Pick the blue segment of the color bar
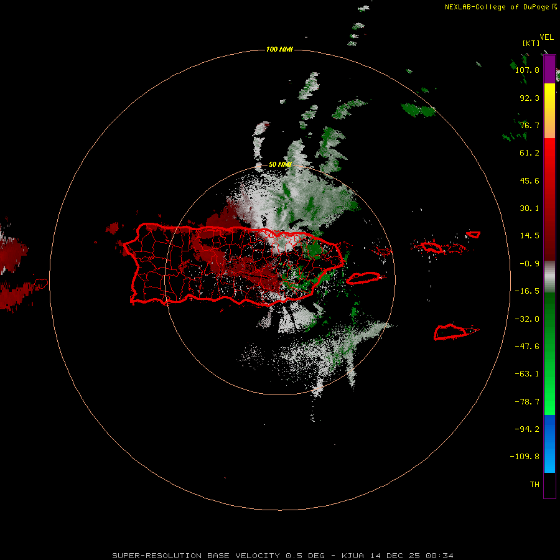This screenshot has width=560, height=560. click(x=549, y=444)
